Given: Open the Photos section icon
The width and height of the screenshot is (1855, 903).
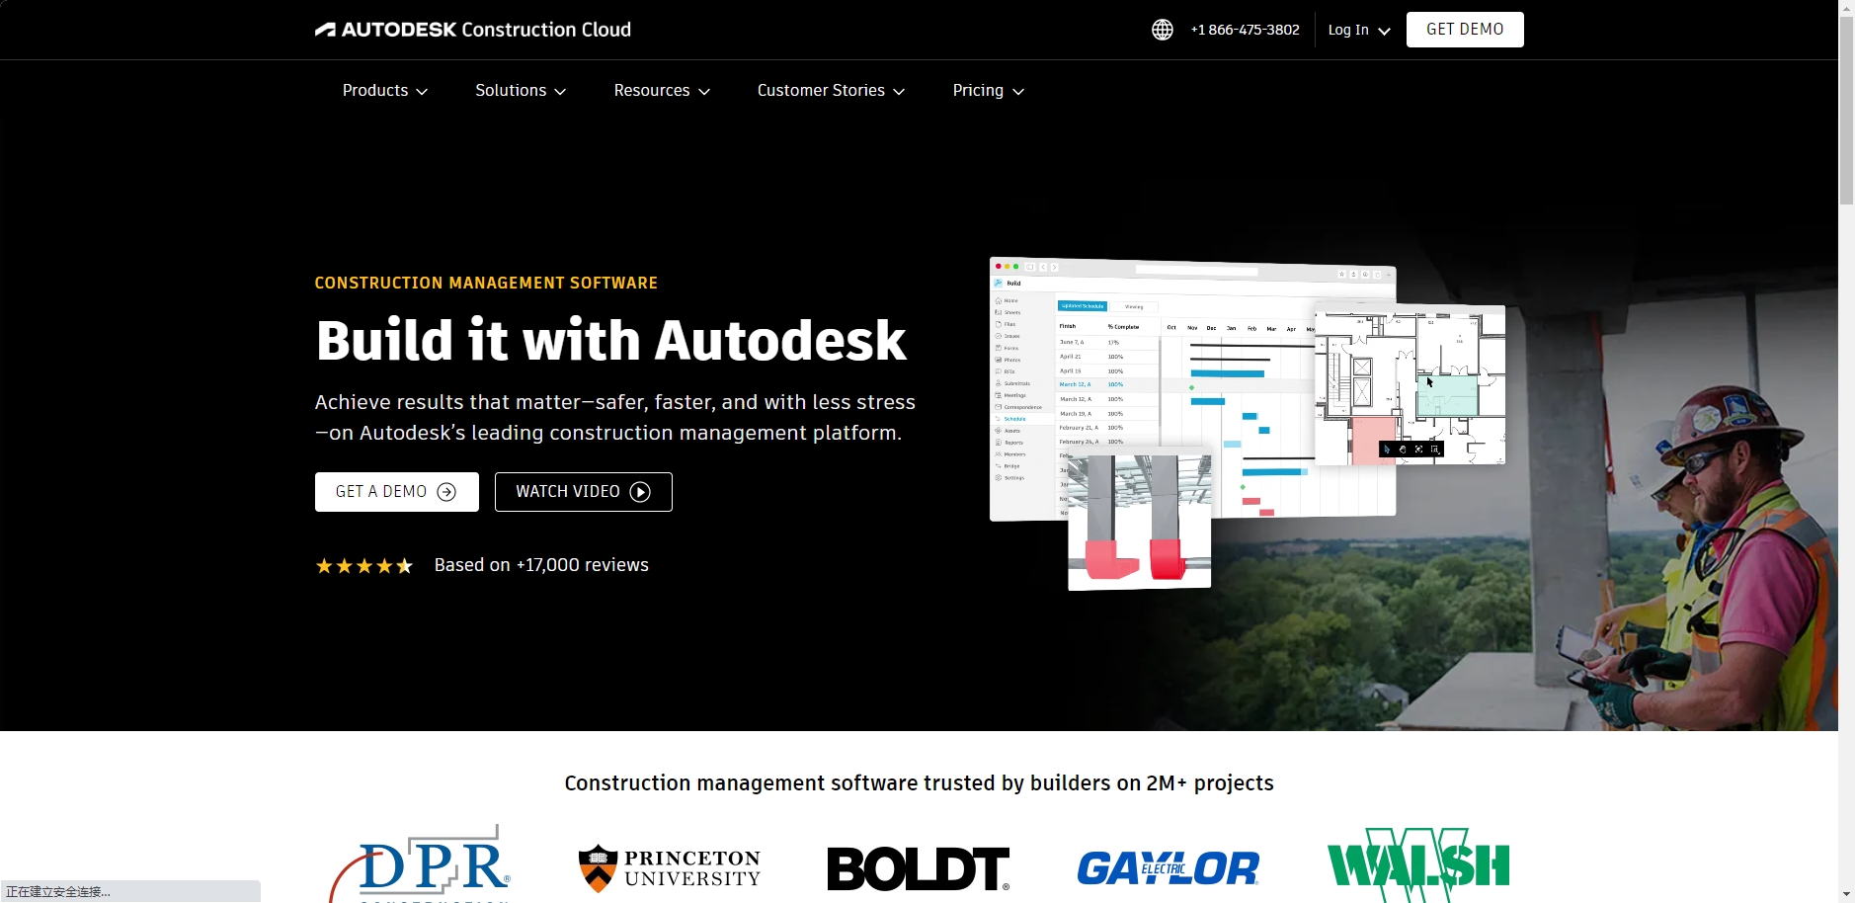Looking at the screenshot, I should click(x=999, y=360).
